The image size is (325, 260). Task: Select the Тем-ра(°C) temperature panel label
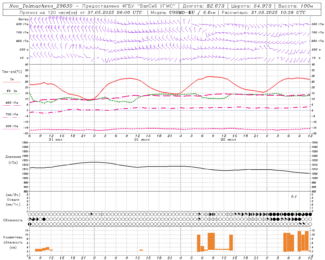coord(12,72)
